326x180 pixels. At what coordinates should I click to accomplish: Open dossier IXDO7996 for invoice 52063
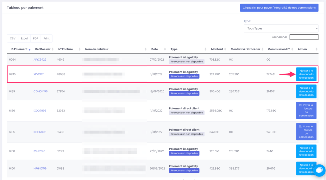40,111
